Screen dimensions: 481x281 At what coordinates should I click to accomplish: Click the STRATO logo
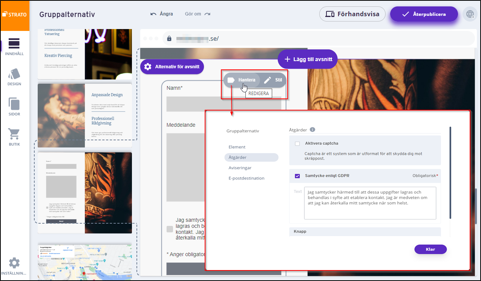pyautogui.click(x=15, y=15)
